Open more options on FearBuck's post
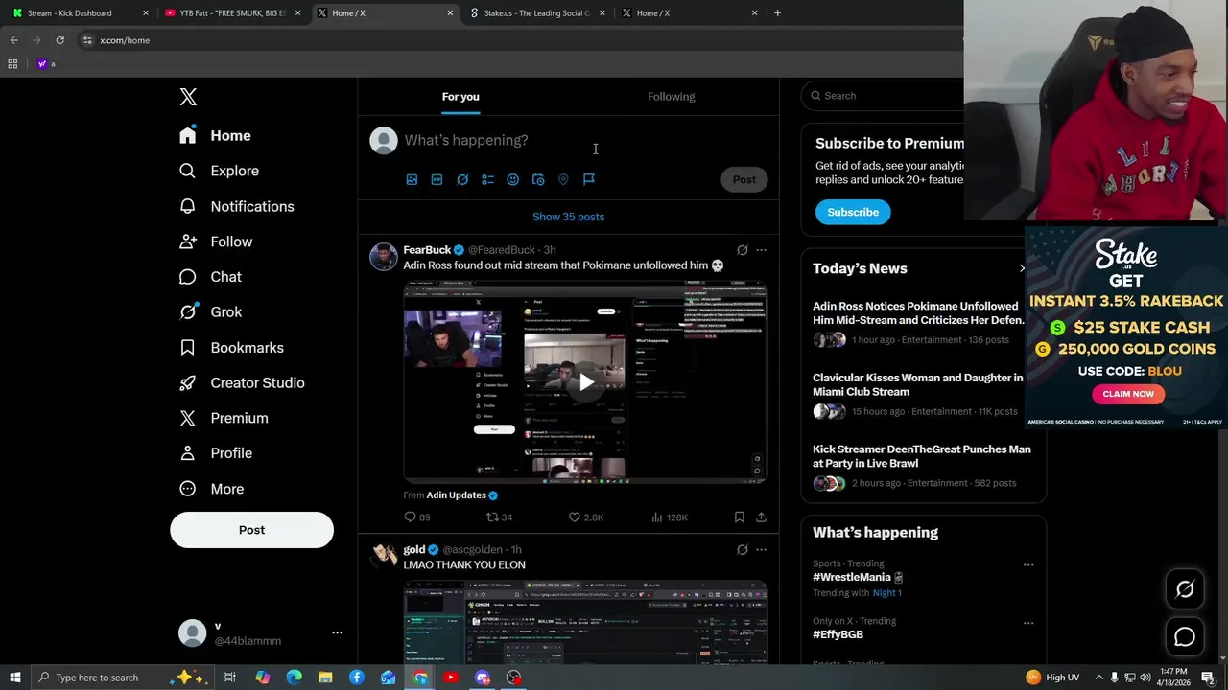 (761, 250)
